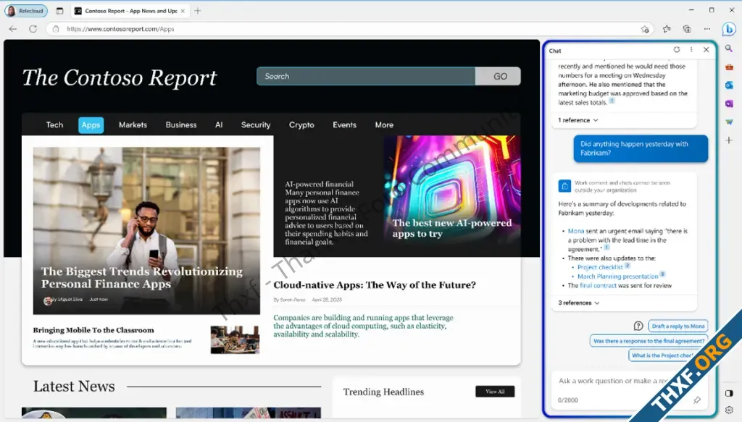Open the sidebar Drop paper-plane icon

(729, 122)
